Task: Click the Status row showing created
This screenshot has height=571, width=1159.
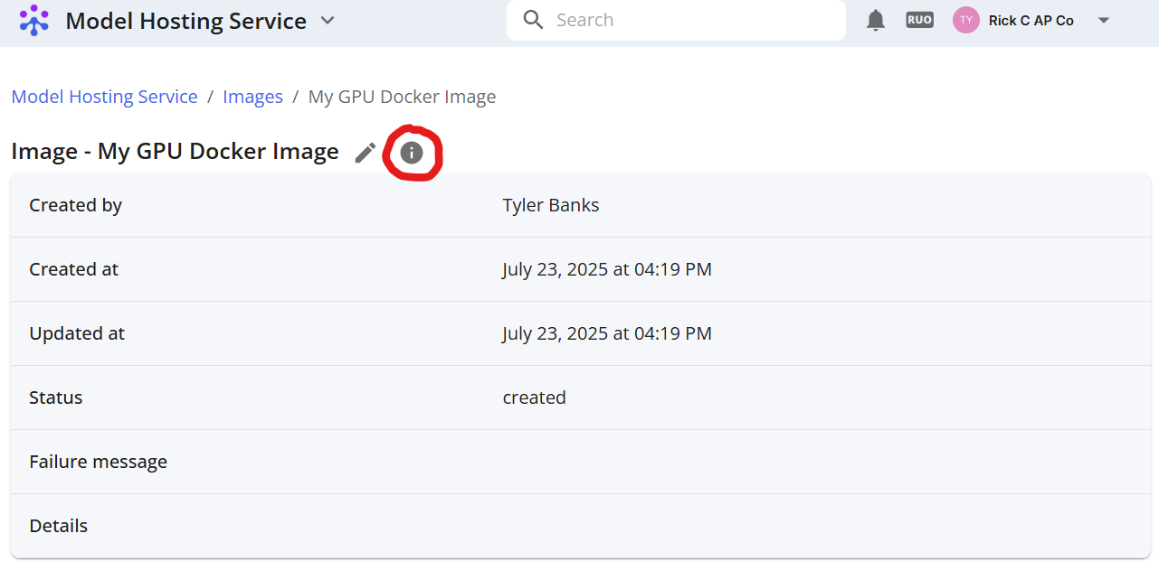Action: coord(581,398)
